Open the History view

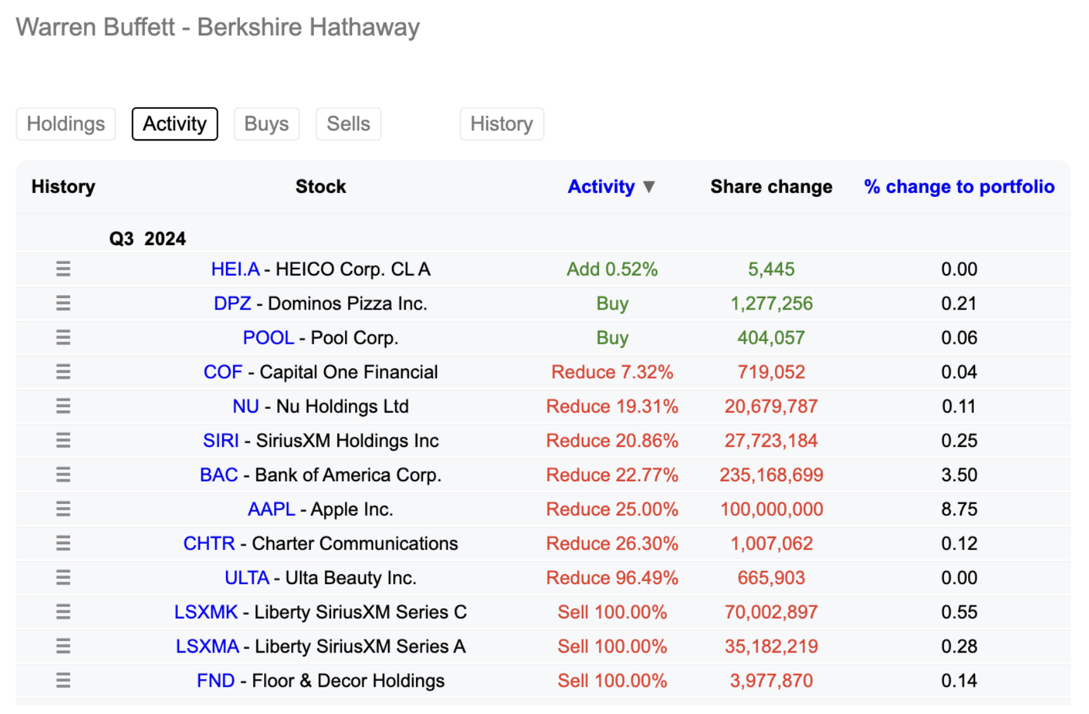click(x=501, y=123)
